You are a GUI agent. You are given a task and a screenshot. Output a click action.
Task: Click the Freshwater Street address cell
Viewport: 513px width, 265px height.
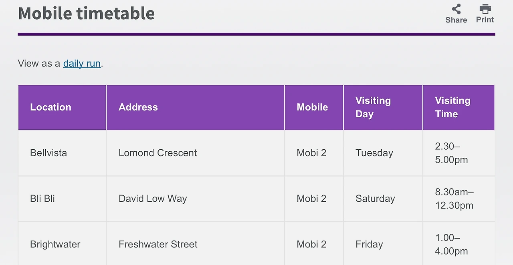tap(158, 244)
